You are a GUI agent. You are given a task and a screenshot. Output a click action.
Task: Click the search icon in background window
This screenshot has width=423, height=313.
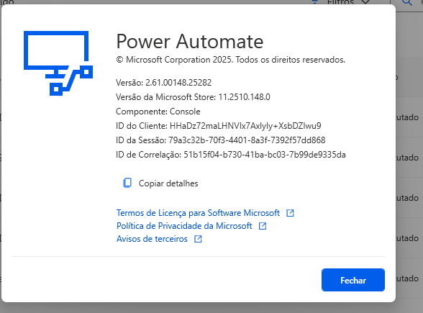click(407, 2)
